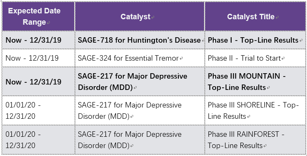Image resolution: width=307 pixels, height=156 pixels.
Task: Select the Catalyst column header
Action: coord(140,16)
